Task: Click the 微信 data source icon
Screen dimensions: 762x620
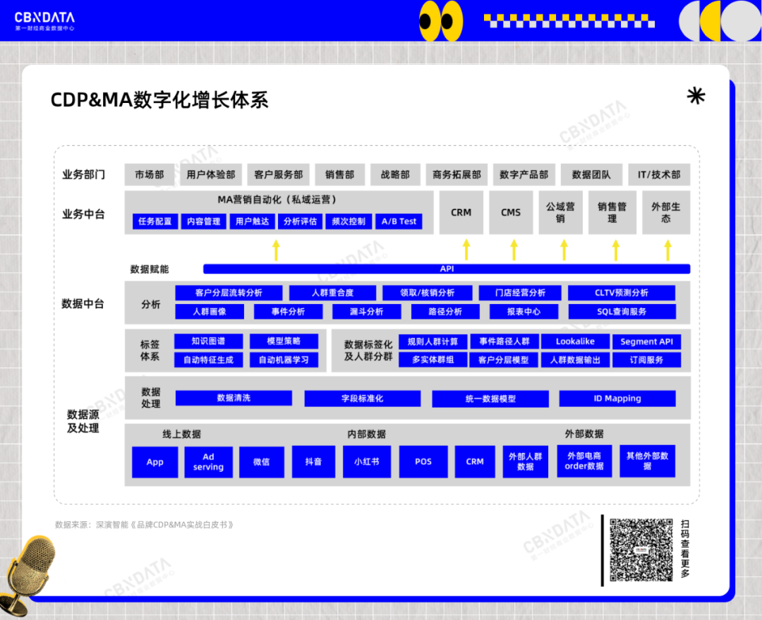Action: tap(261, 461)
